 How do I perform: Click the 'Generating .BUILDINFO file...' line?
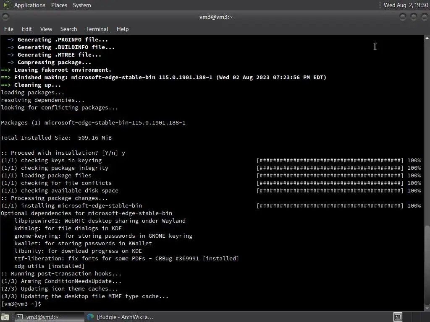tap(61, 47)
